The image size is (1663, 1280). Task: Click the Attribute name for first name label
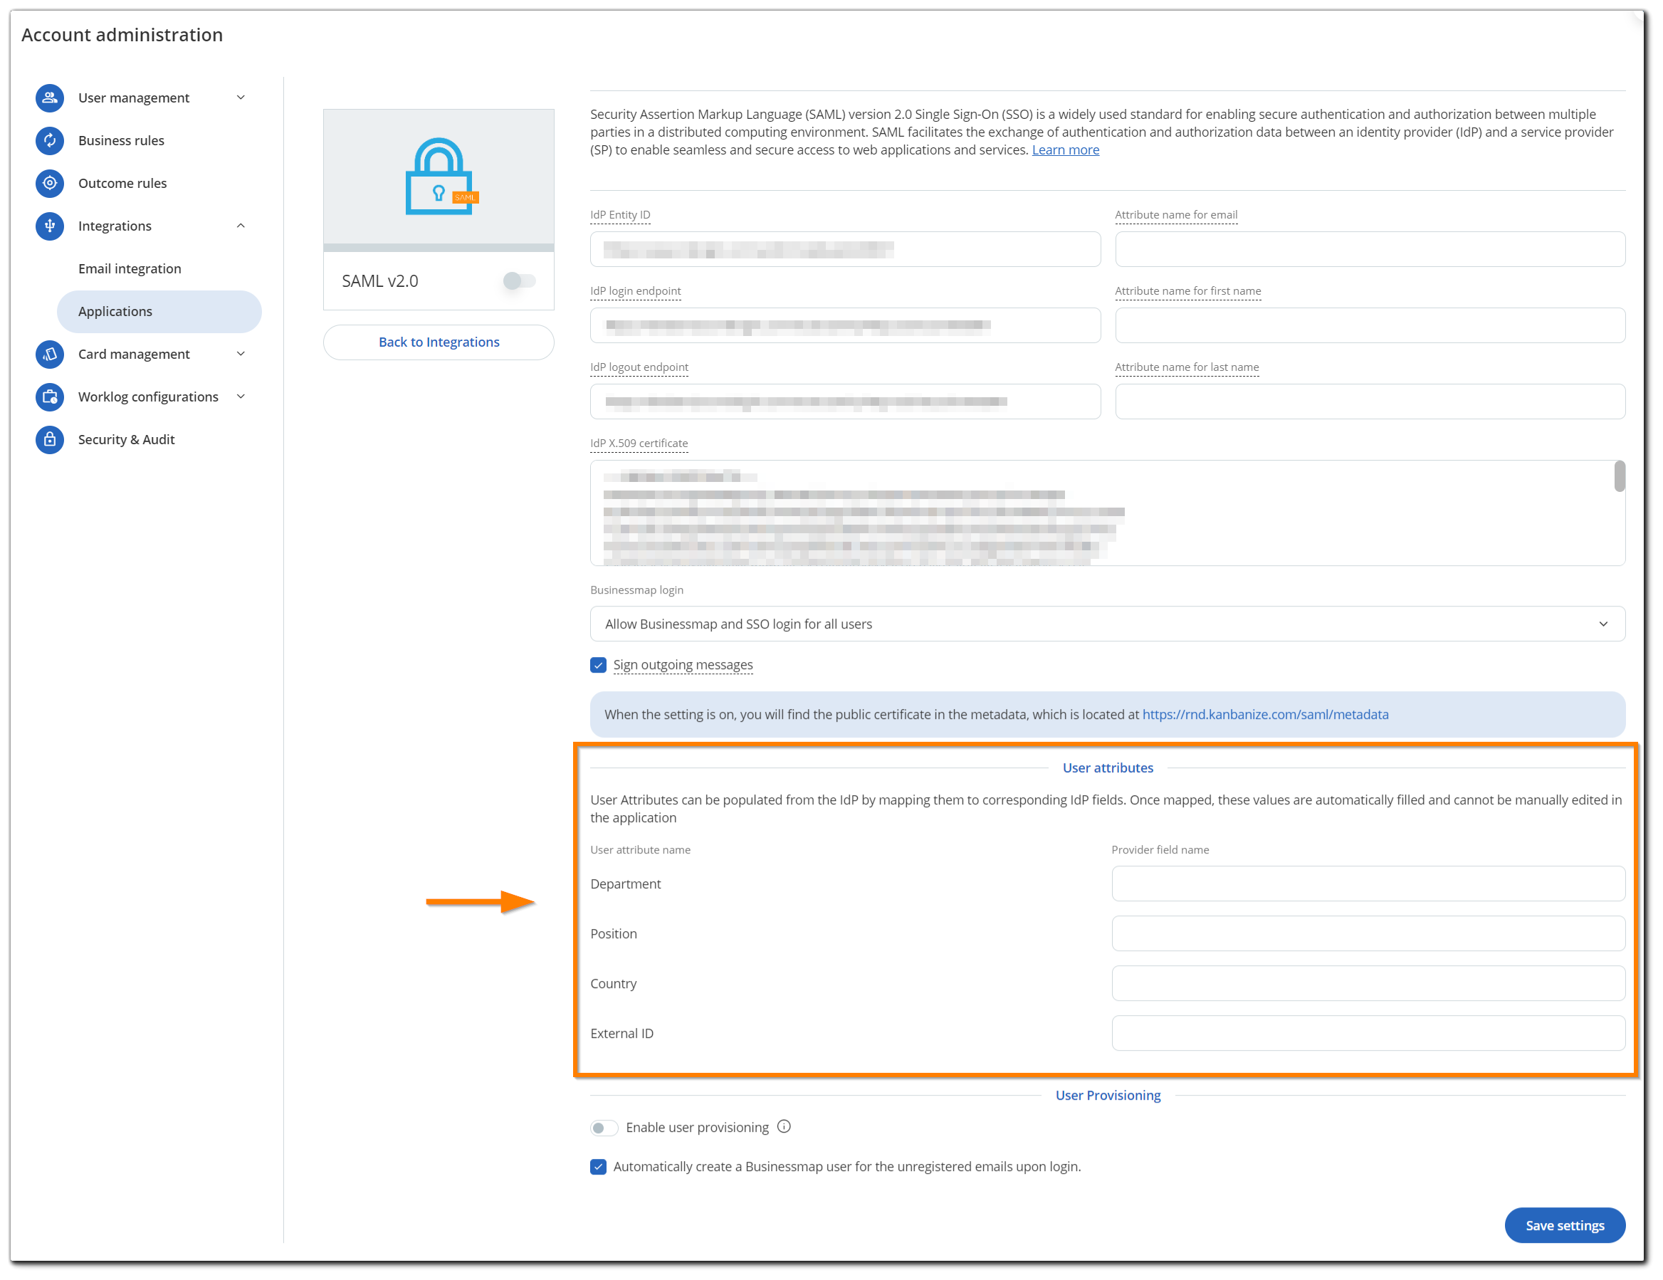point(1188,291)
